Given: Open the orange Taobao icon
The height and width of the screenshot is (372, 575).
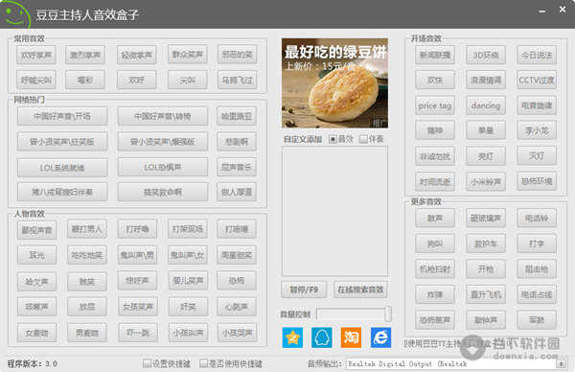Looking at the screenshot, I should tap(351, 337).
